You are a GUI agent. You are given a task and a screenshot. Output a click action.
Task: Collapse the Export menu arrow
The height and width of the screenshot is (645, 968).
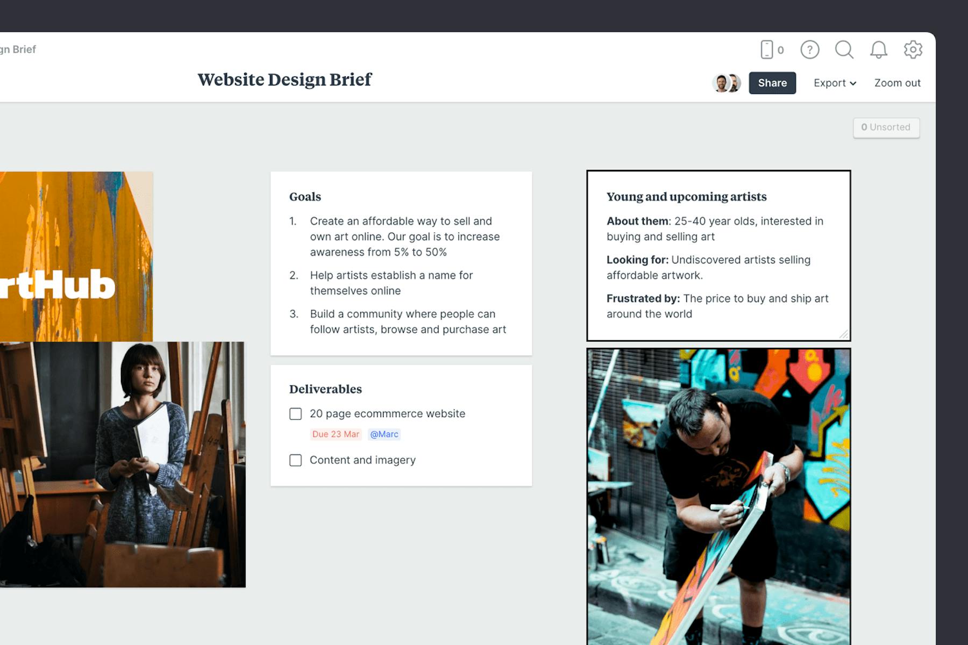pos(853,83)
